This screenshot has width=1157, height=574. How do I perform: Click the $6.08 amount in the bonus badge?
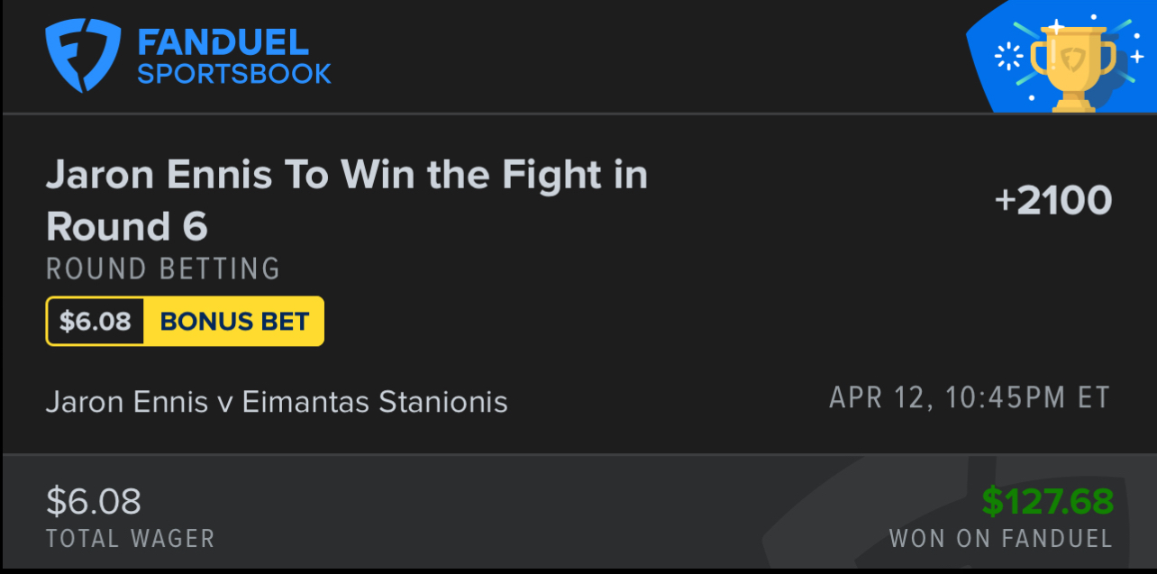[x=96, y=322]
